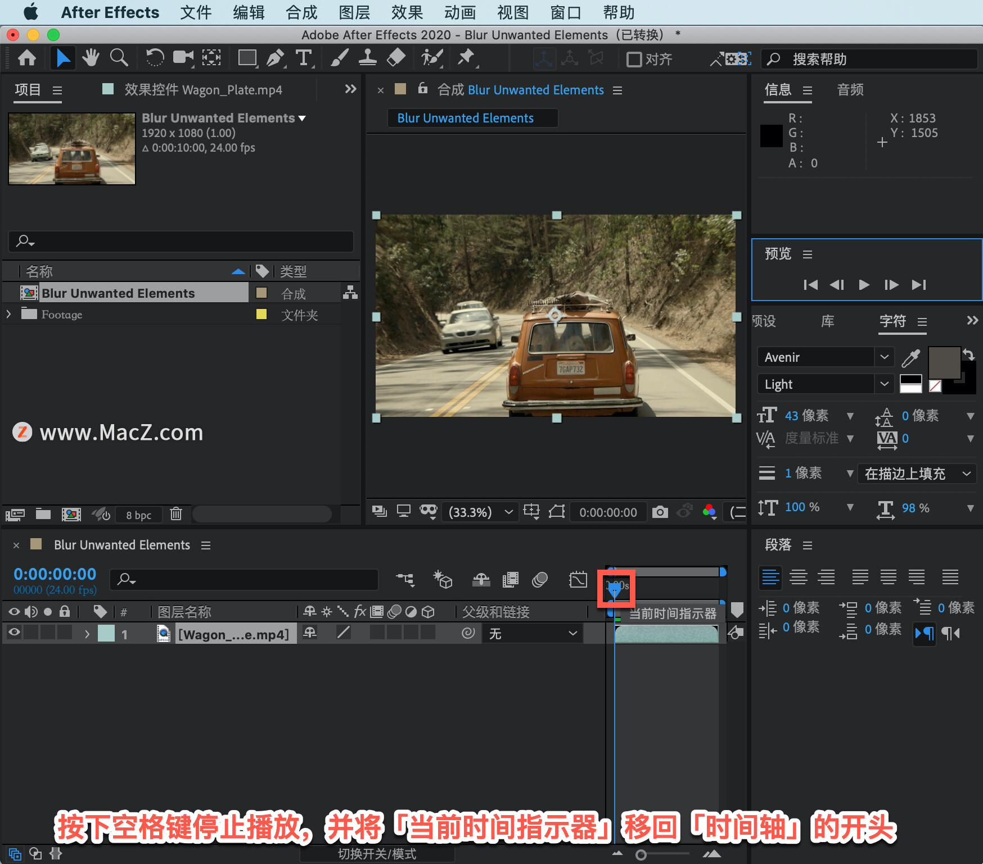Step to the next frame
983x864 pixels.
point(891,285)
